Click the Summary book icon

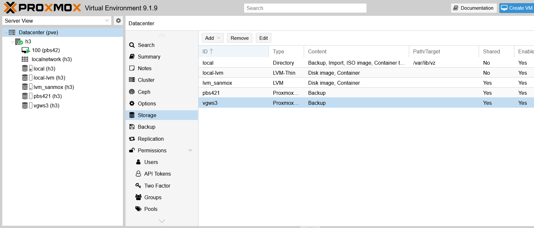point(132,57)
